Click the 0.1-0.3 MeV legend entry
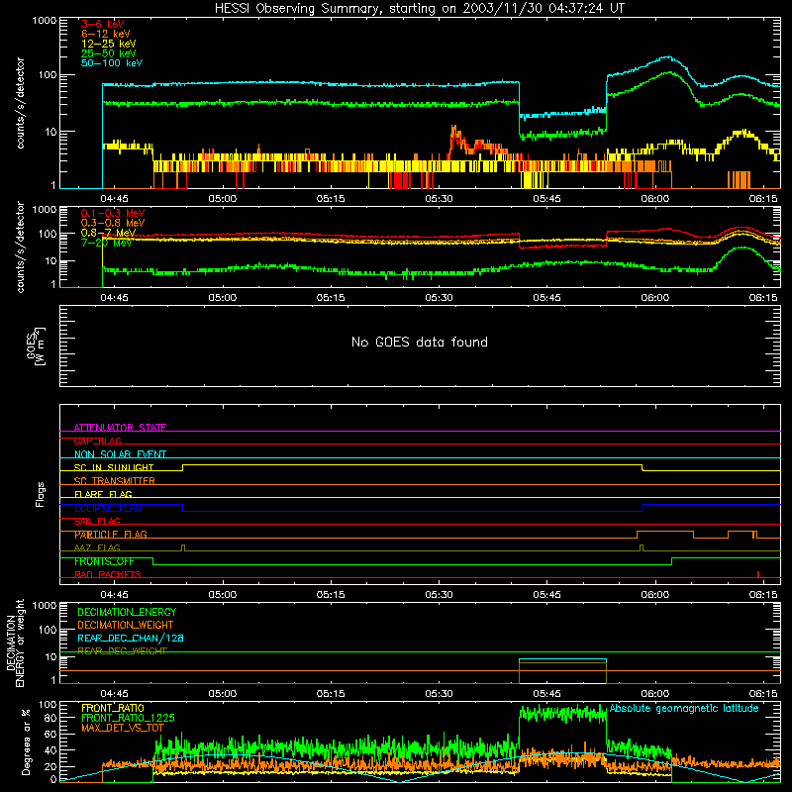The image size is (792, 792). click(113, 213)
